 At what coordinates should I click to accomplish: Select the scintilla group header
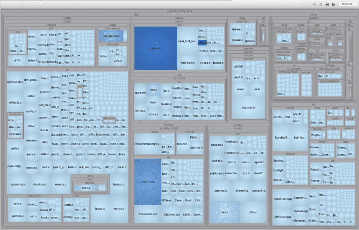(169, 126)
